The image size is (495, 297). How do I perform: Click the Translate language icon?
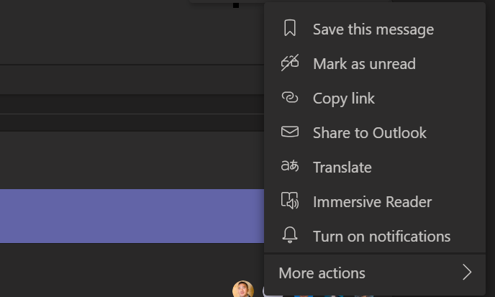pyautogui.click(x=290, y=166)
